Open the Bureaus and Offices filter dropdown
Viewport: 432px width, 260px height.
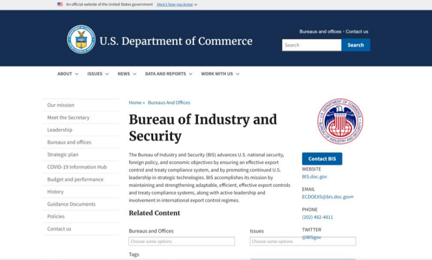[x=182, y=241]
